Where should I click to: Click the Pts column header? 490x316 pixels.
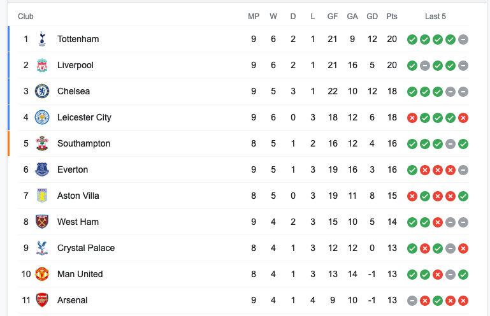point(392,17)
